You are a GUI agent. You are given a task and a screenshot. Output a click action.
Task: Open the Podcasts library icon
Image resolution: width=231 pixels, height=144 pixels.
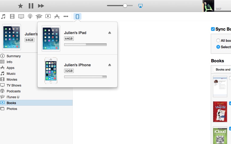pos(30,16)
